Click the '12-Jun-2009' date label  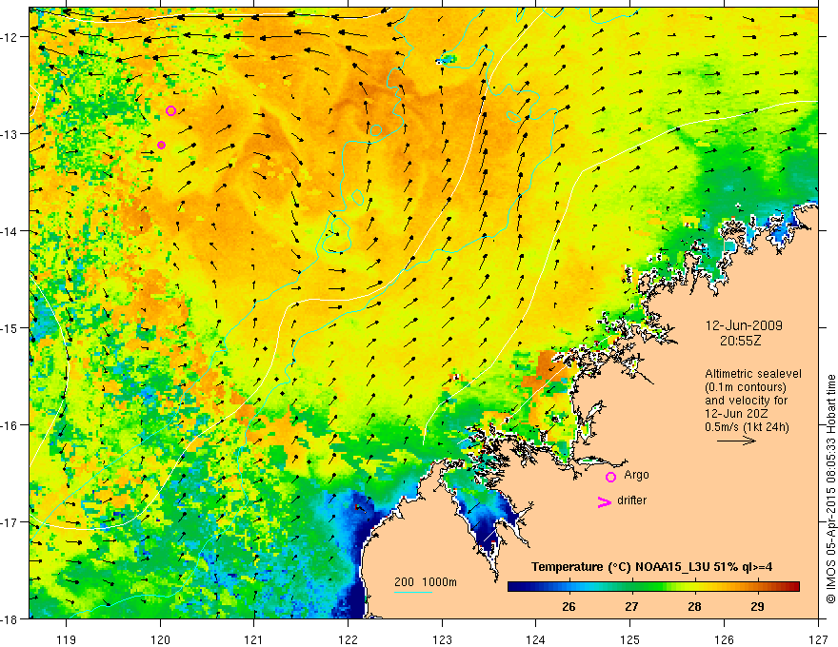(744, 325)
